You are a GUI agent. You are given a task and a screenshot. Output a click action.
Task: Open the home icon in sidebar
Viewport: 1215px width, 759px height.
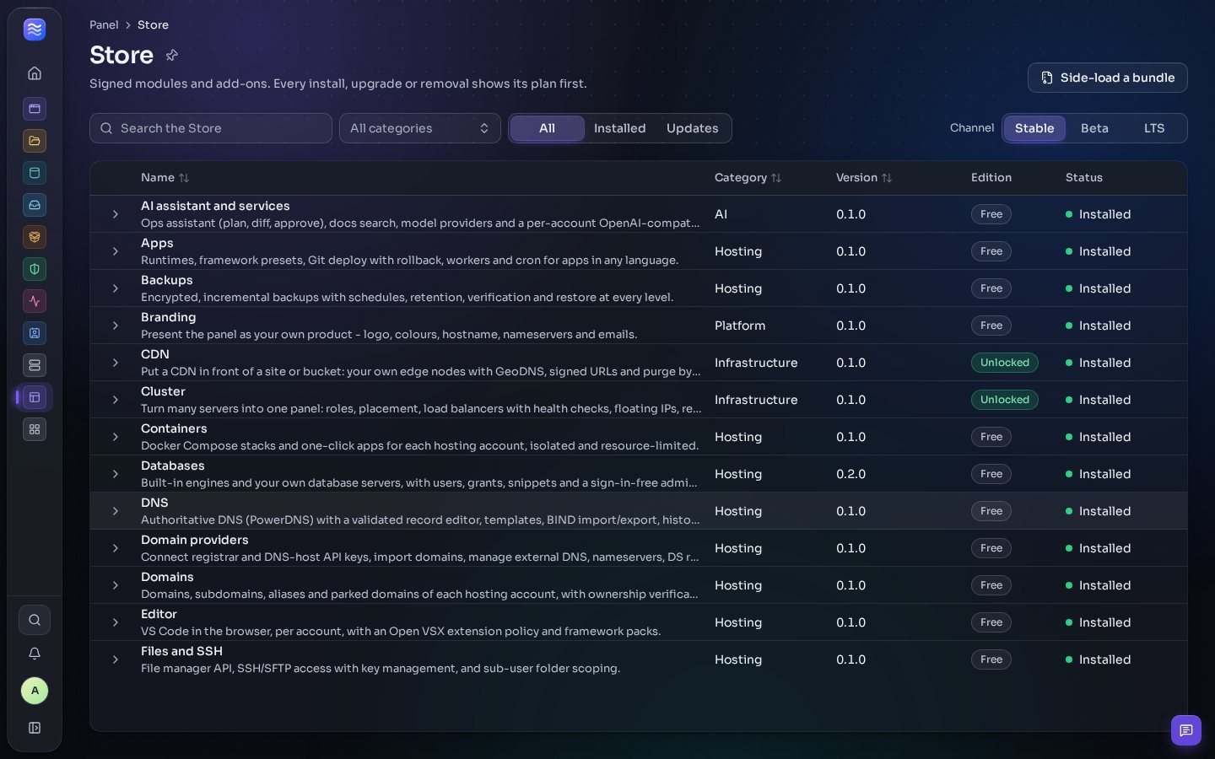35,73
